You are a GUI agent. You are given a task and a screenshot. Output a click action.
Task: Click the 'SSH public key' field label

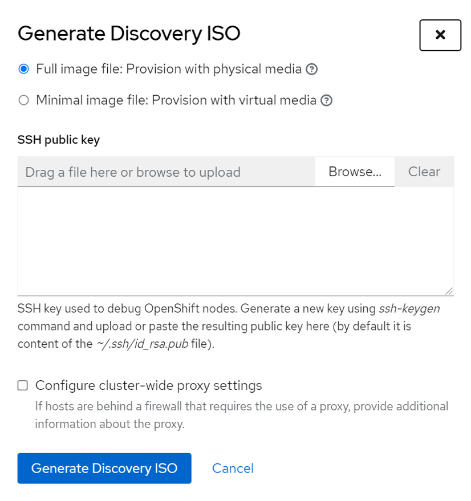tap(59, 140)
